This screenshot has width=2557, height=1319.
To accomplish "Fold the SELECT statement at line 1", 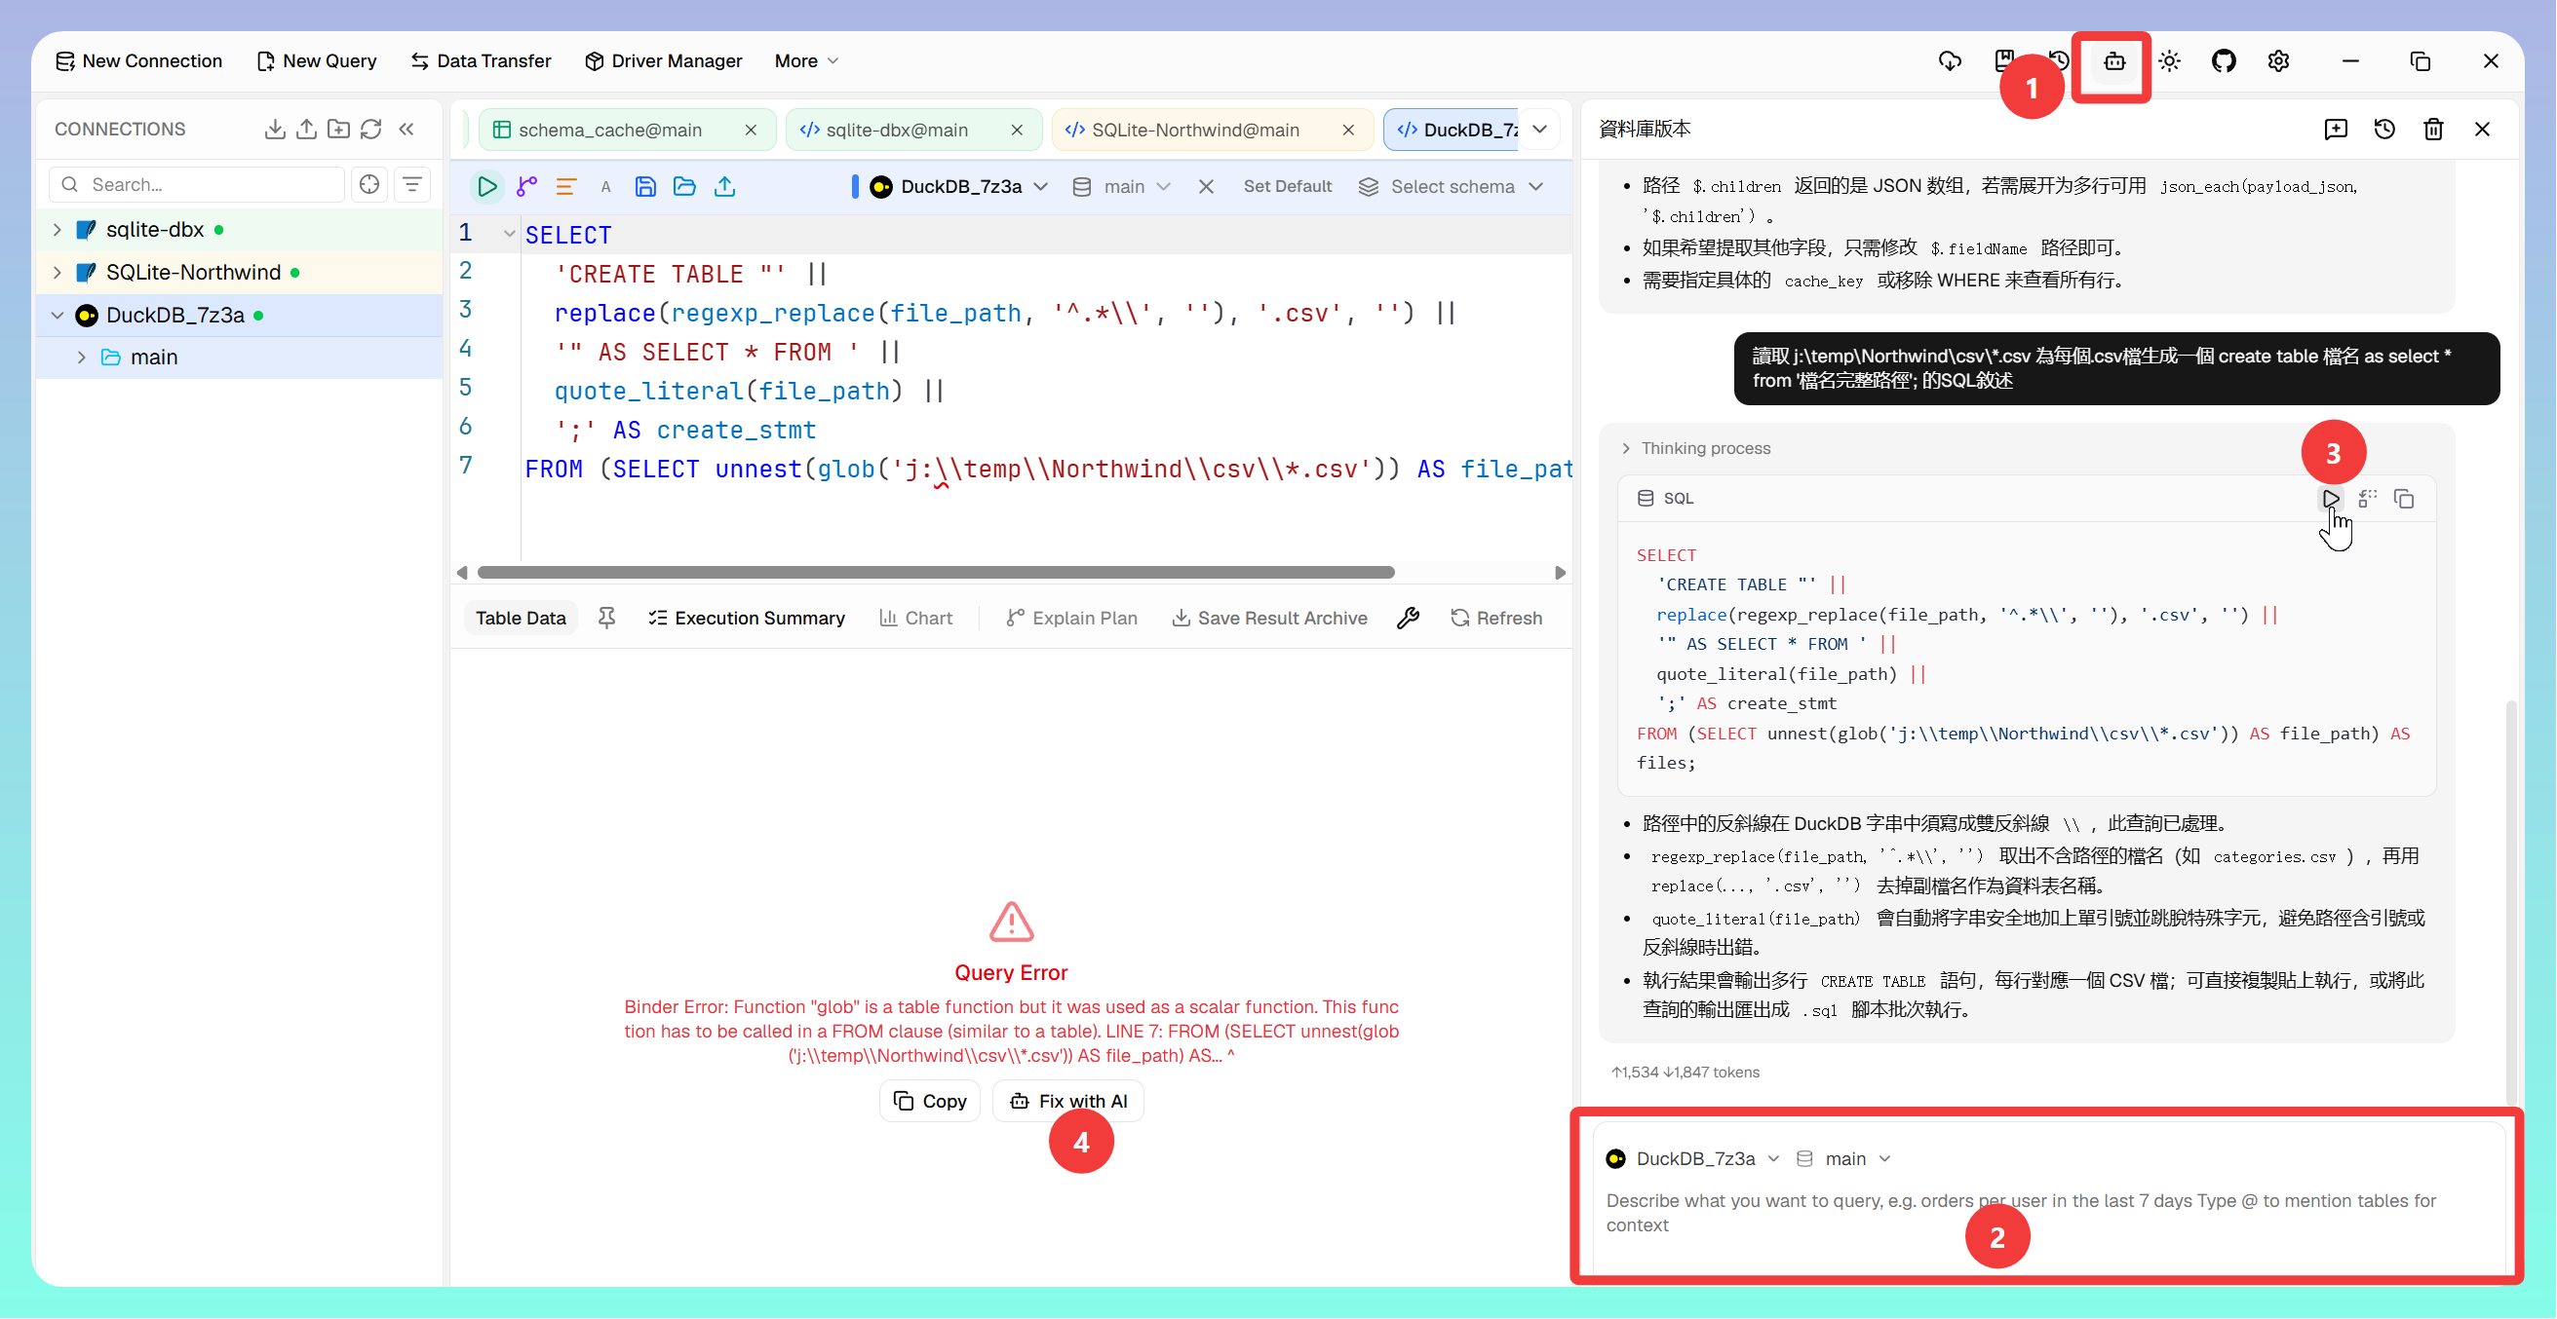I will pyautogui.click(x=509, y=235).
